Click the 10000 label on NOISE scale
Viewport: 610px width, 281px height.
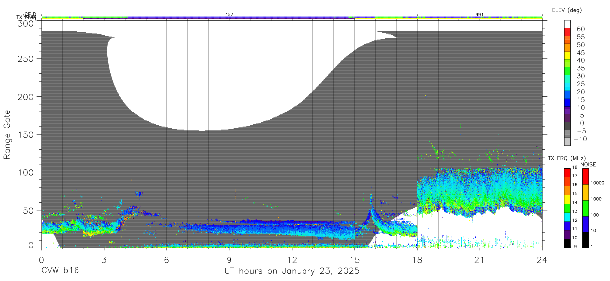(x=599, y=183)
